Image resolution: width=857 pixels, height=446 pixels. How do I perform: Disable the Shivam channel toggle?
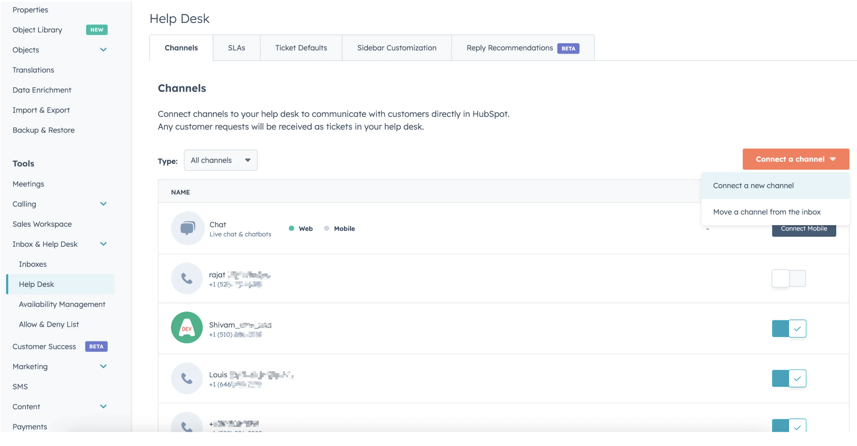pos(789,328)
